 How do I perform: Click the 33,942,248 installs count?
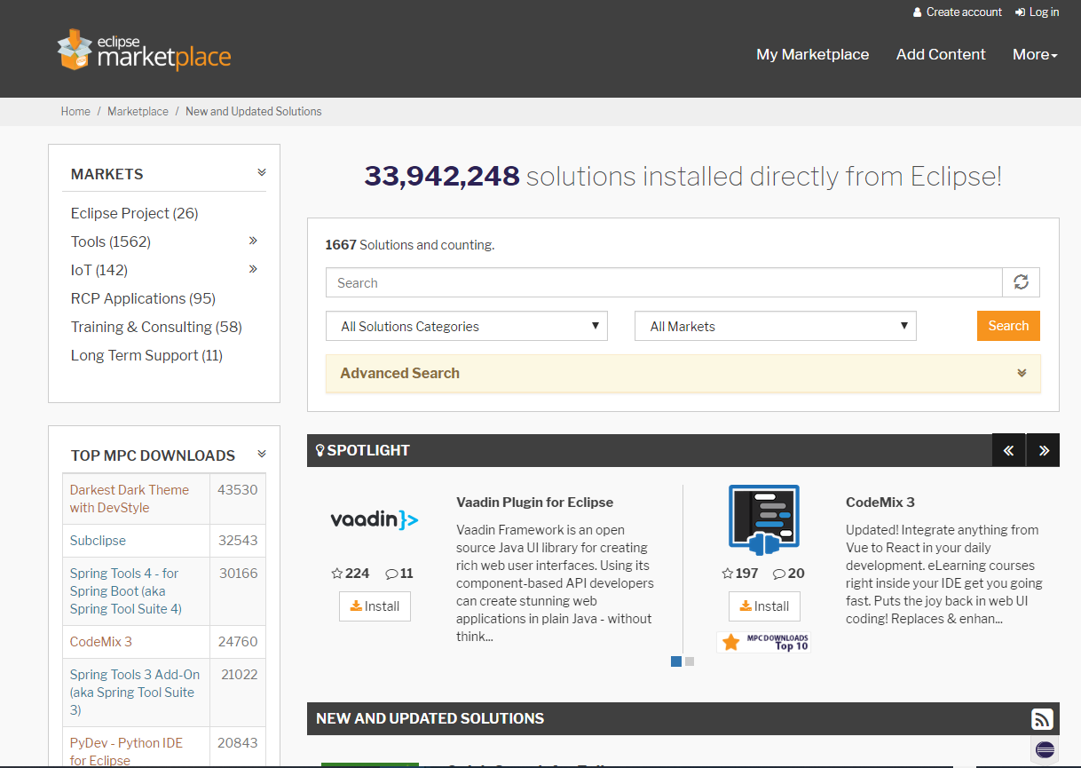click(x=442, y=177)
